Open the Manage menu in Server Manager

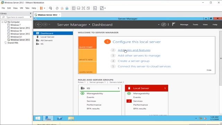184,25
